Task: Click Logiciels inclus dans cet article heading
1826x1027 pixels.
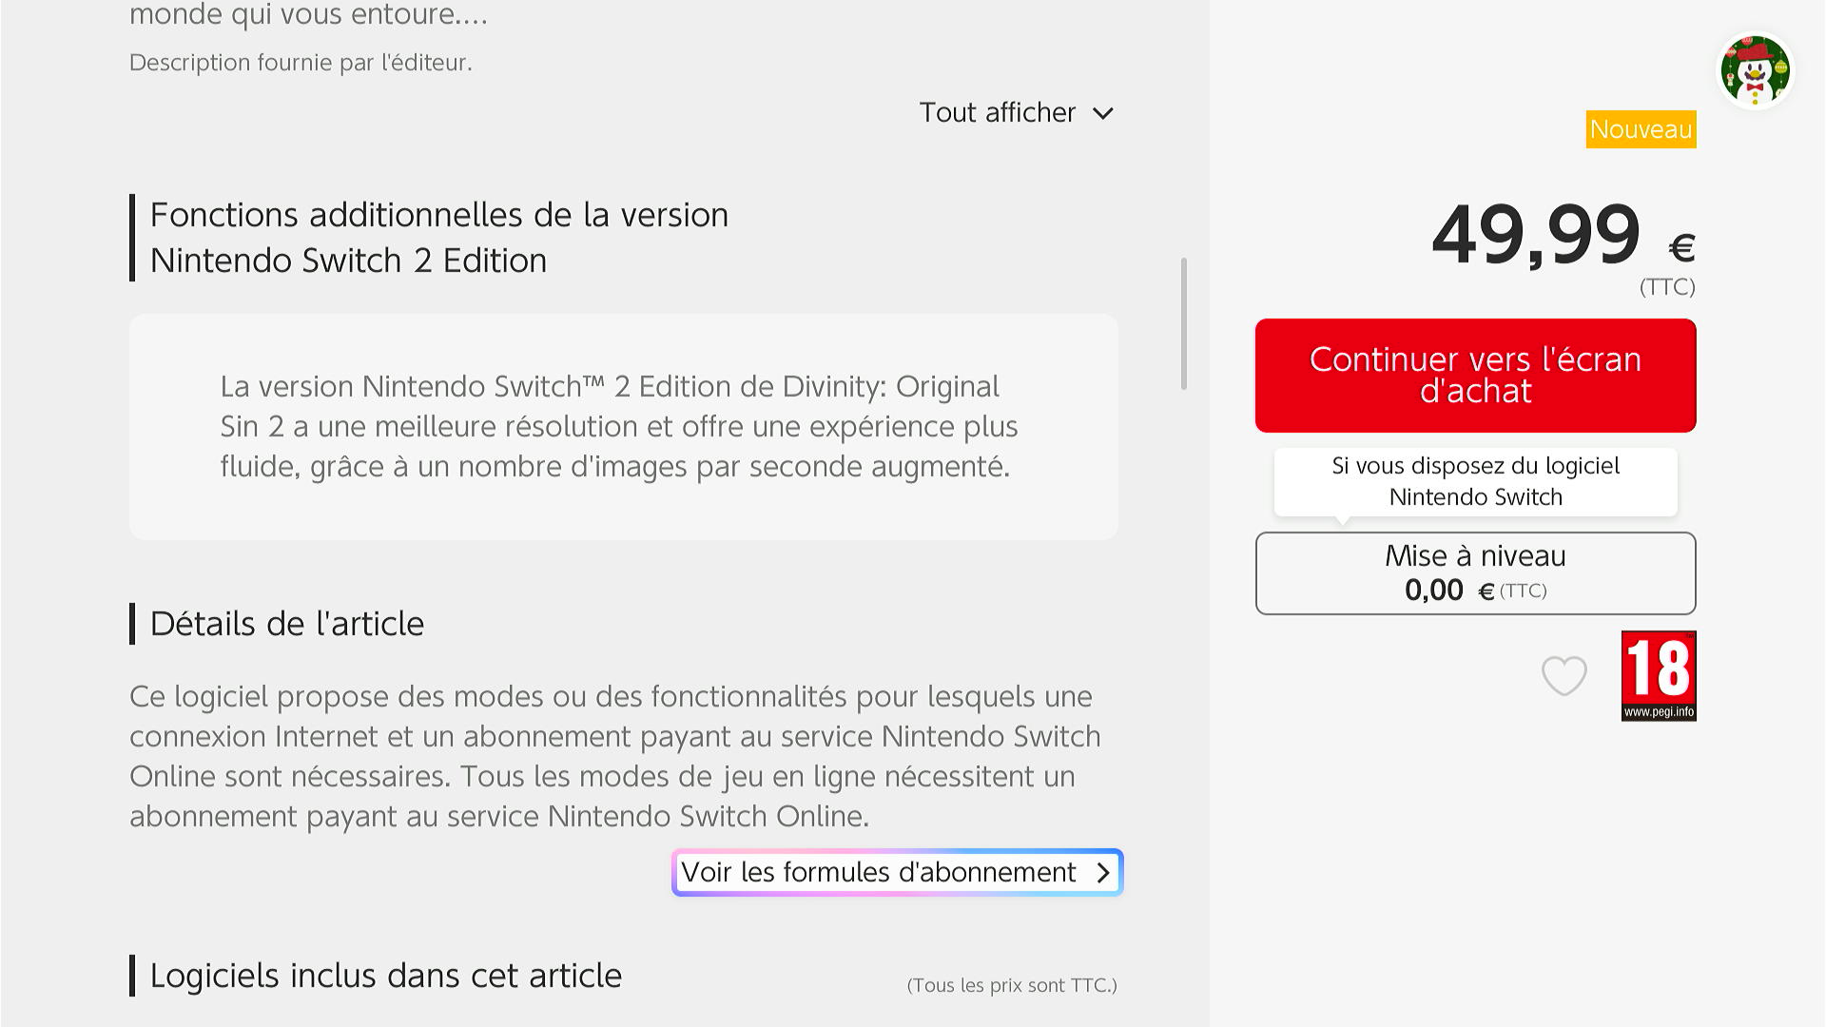Action: click(385, 976)
